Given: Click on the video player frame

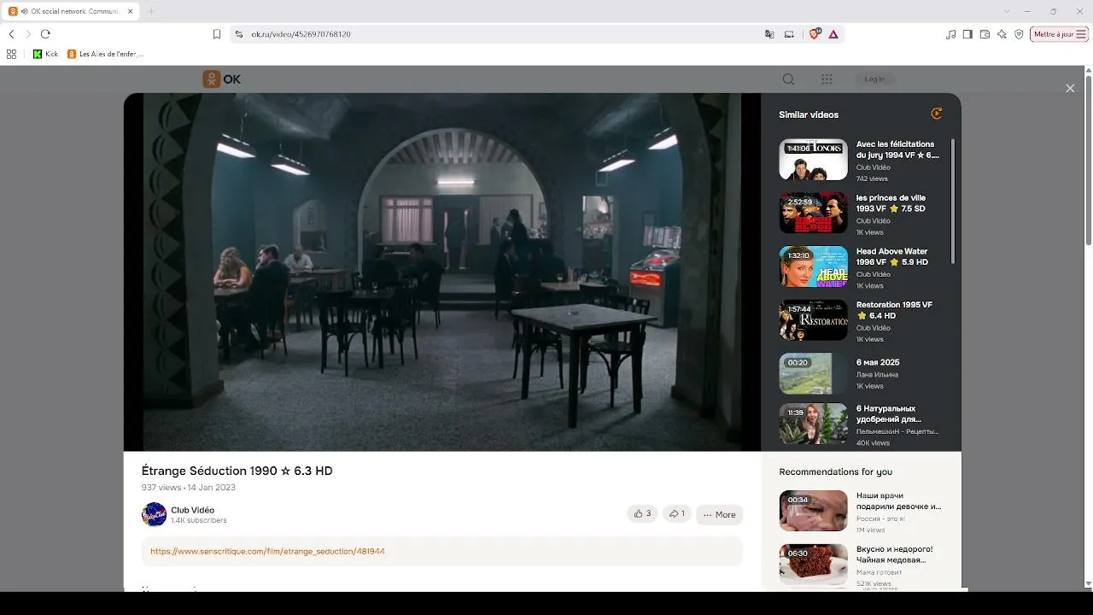Looking at the screenshot, I should tap(441, 272).
